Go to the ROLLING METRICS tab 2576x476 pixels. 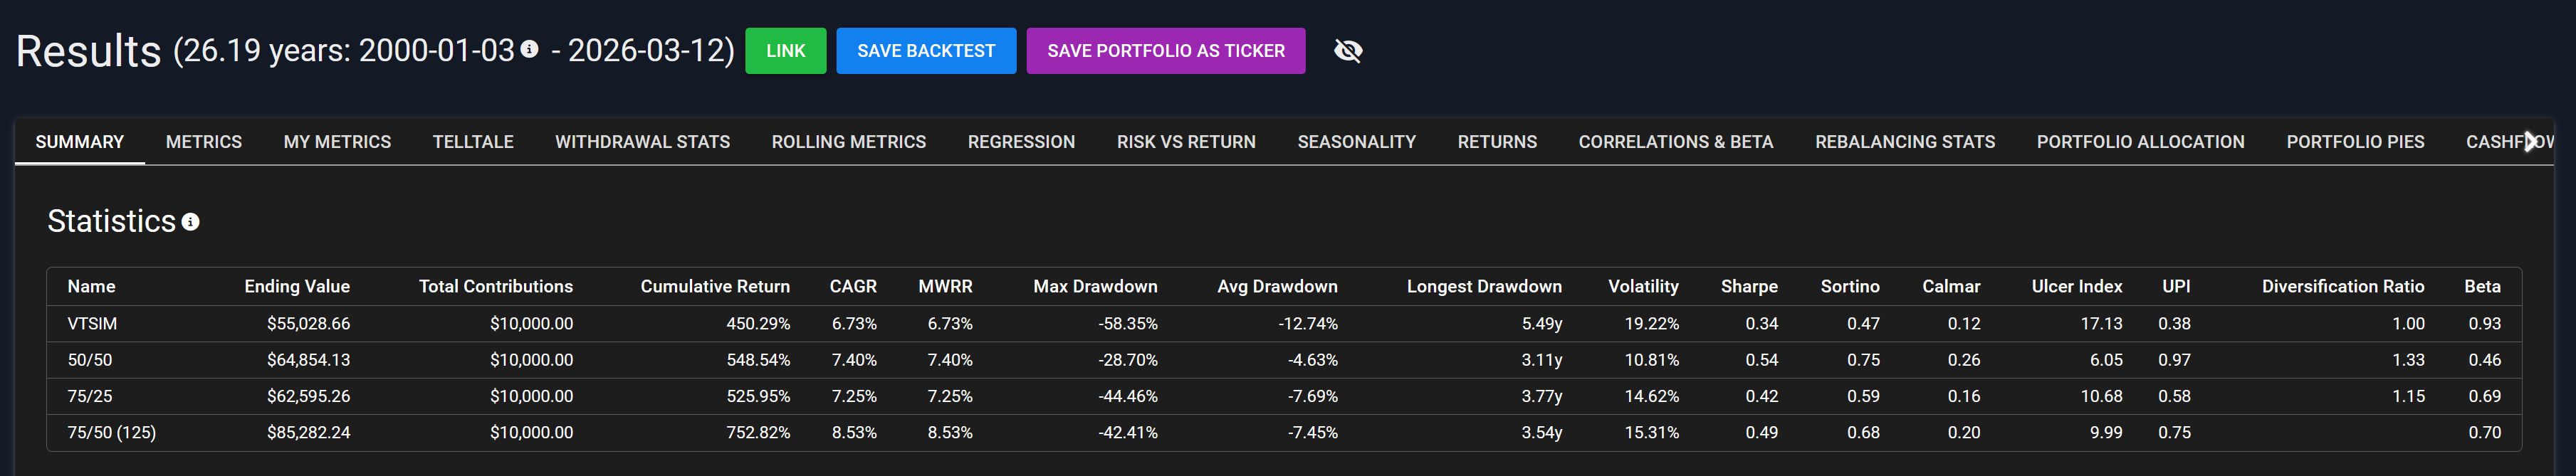pos(848,142)
